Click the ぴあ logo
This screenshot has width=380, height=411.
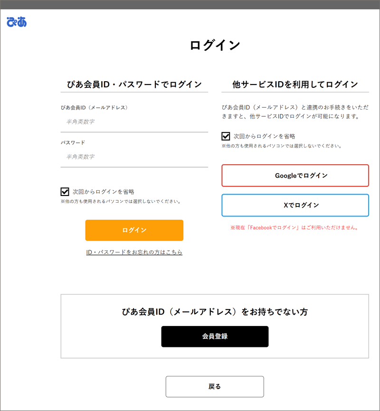pos(17,22)
